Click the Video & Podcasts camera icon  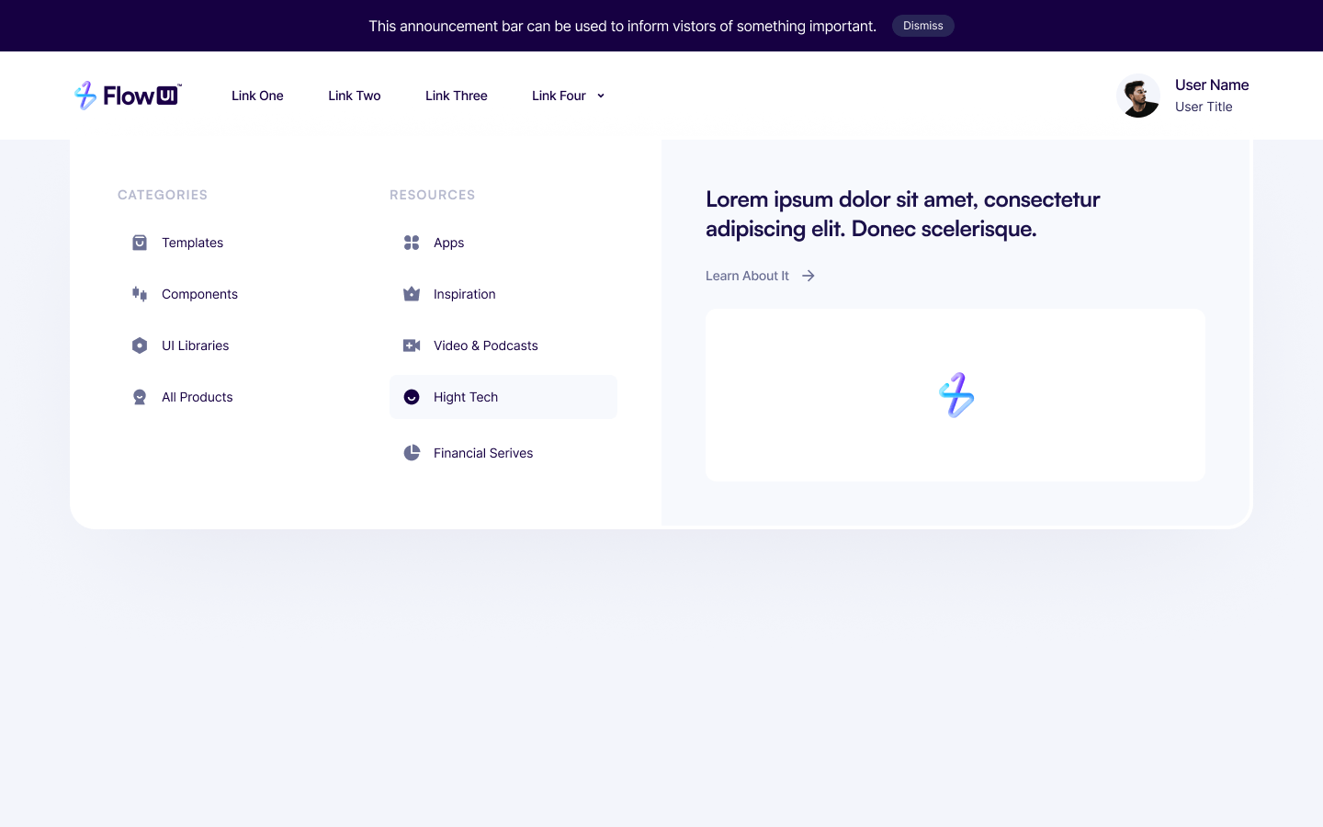[412, 346]
